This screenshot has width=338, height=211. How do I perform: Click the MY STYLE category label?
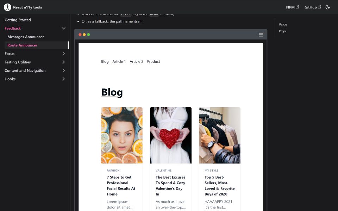212,171
